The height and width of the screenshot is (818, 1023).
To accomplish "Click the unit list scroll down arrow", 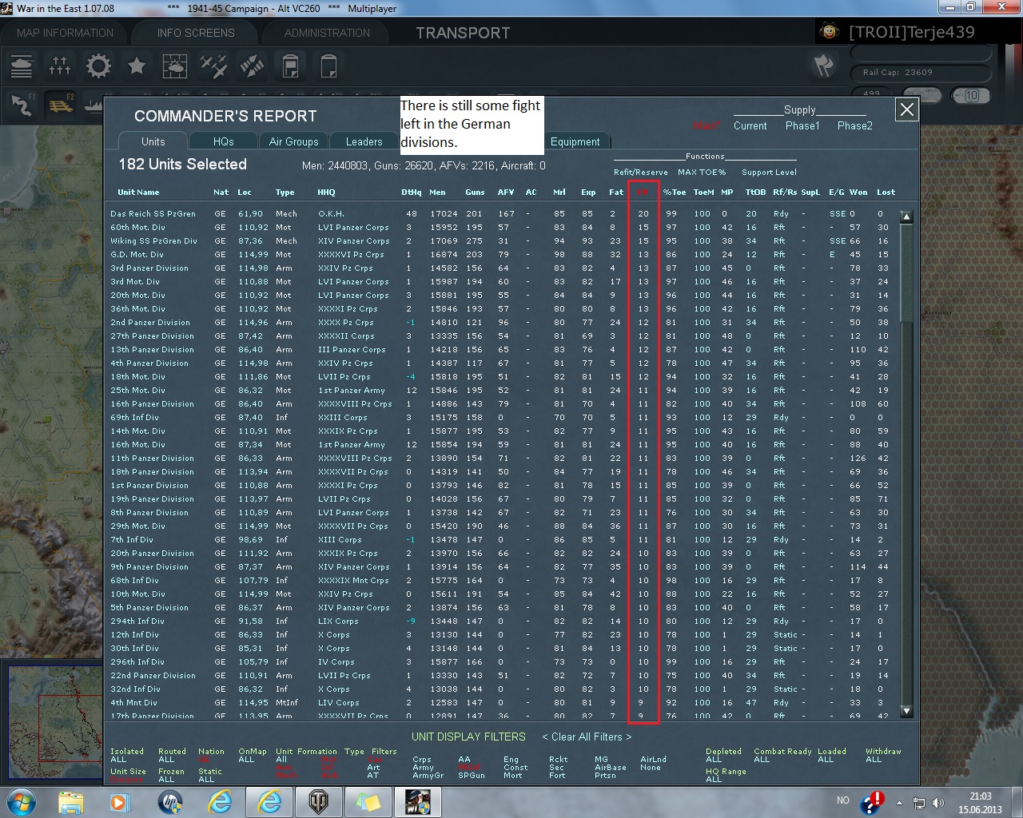I will coord(906,711).
